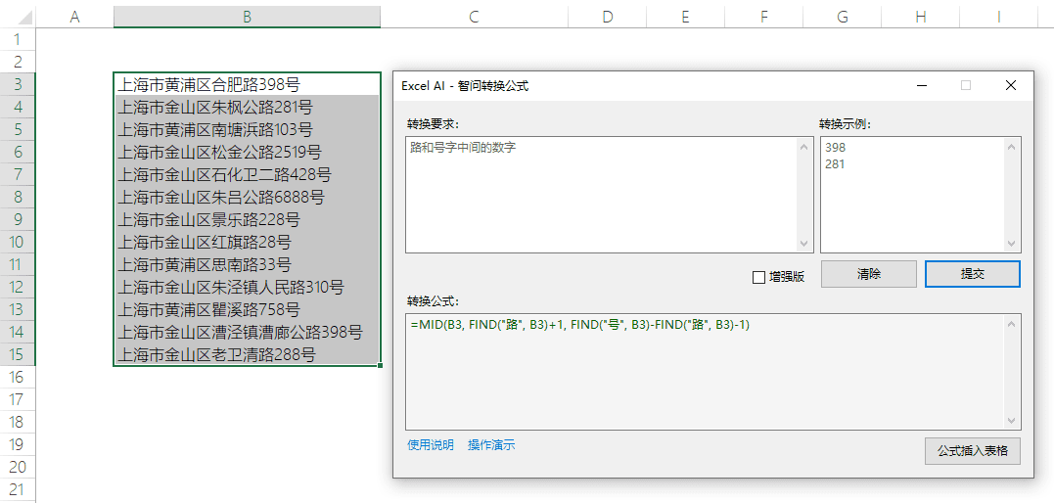
Task: Click the 清除 clear button
Action: pyautogui.click(x=868, y=274)
